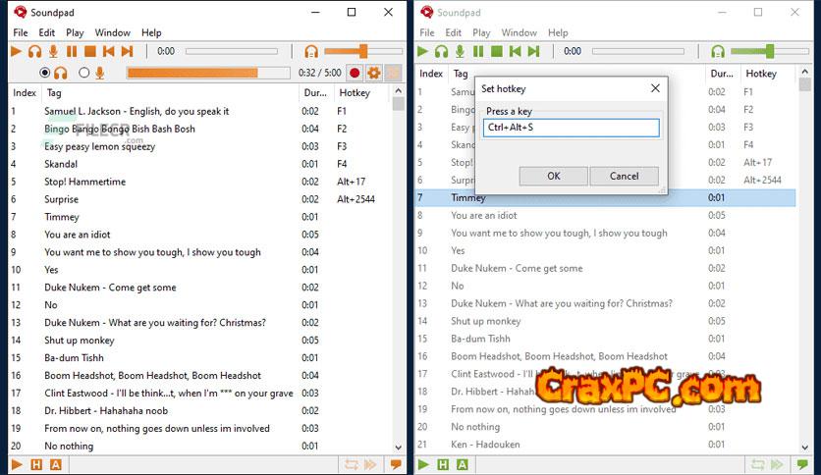
Task: Click the green previous track icon
Action: coord(516,51)
